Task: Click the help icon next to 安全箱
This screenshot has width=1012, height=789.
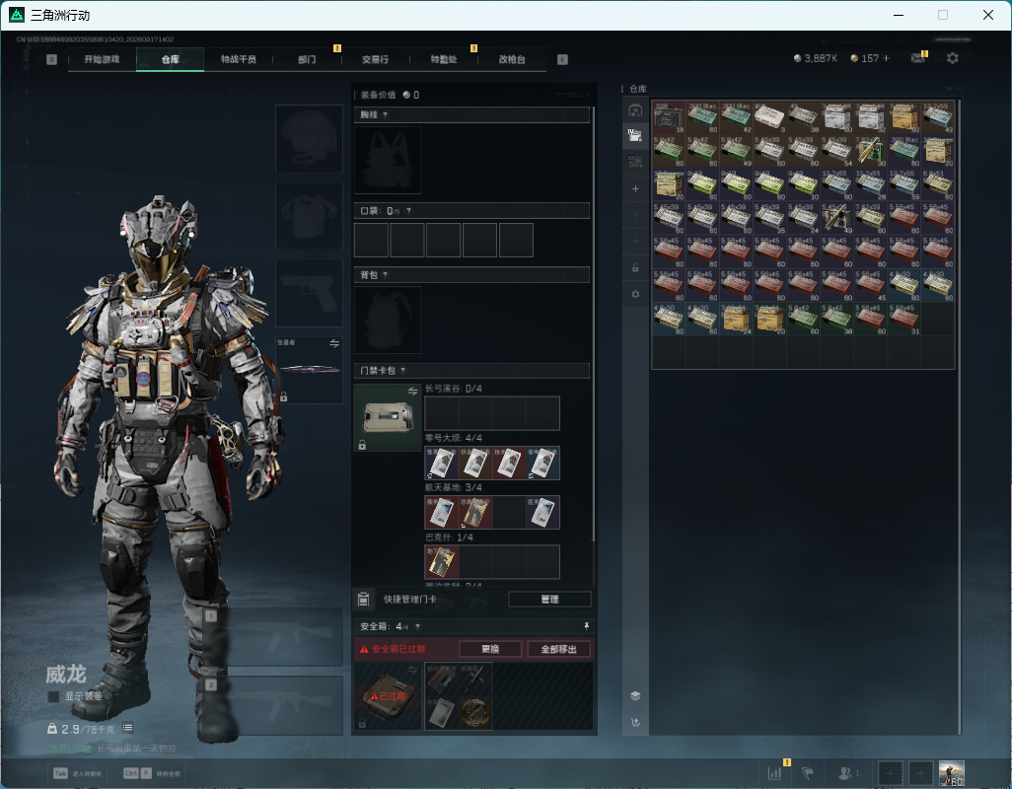Action: point(417,626)
